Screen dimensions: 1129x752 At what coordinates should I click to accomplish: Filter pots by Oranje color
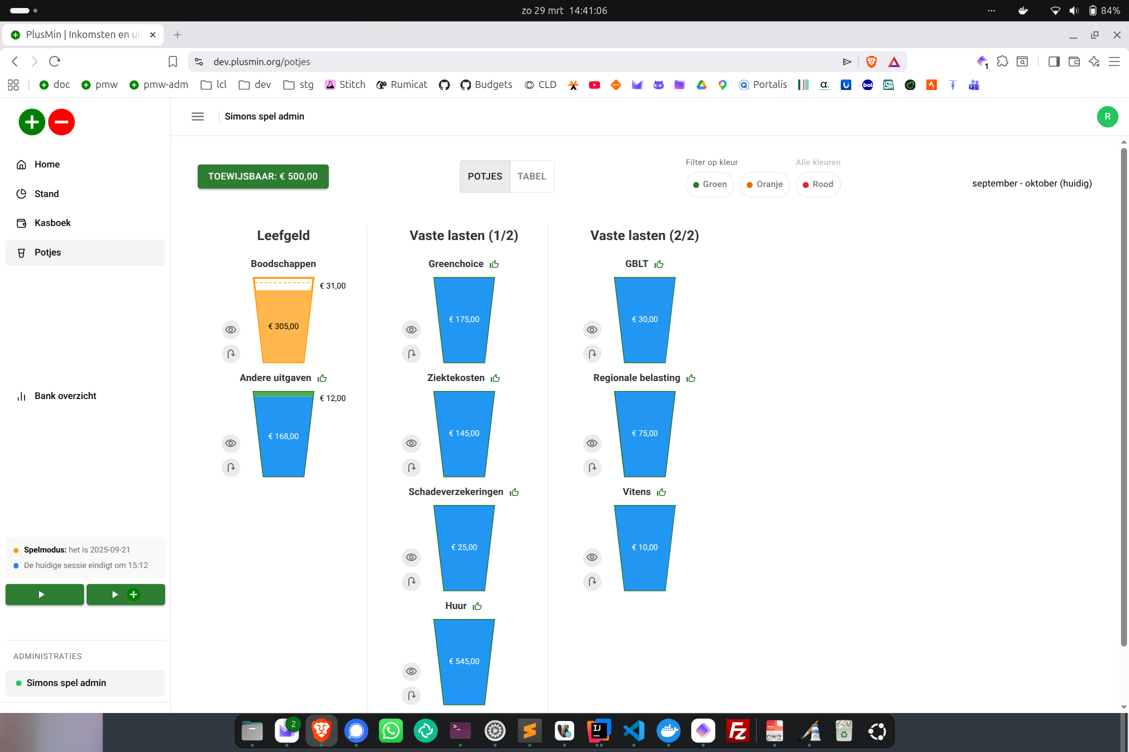[764, 184]
